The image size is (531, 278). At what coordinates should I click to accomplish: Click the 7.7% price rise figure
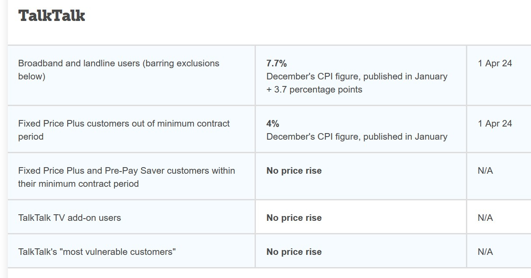pos(276,63)
